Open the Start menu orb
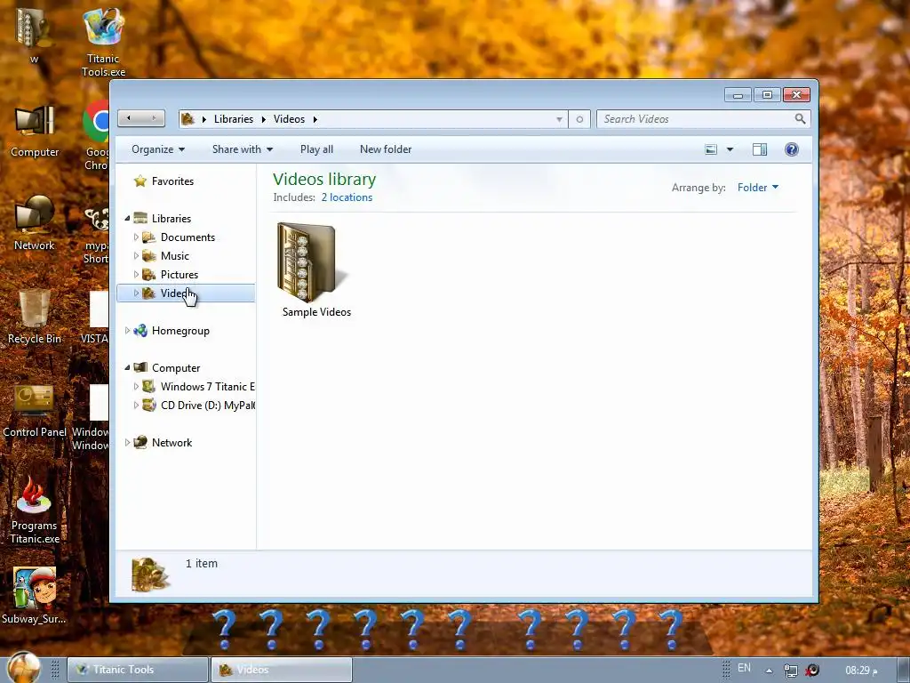 pyautogui.click(x=24, y=668)
